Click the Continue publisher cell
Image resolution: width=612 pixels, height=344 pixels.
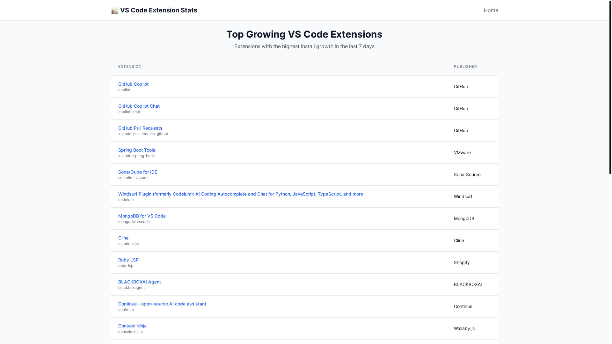463,306
